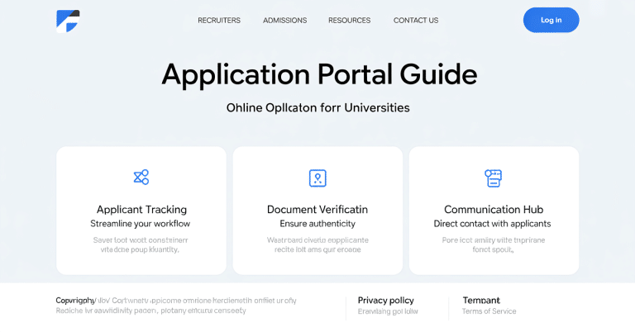The image size is (635, 332).
Task: Click 'Direct contact with applicants' text
Action: coord(492,224)
